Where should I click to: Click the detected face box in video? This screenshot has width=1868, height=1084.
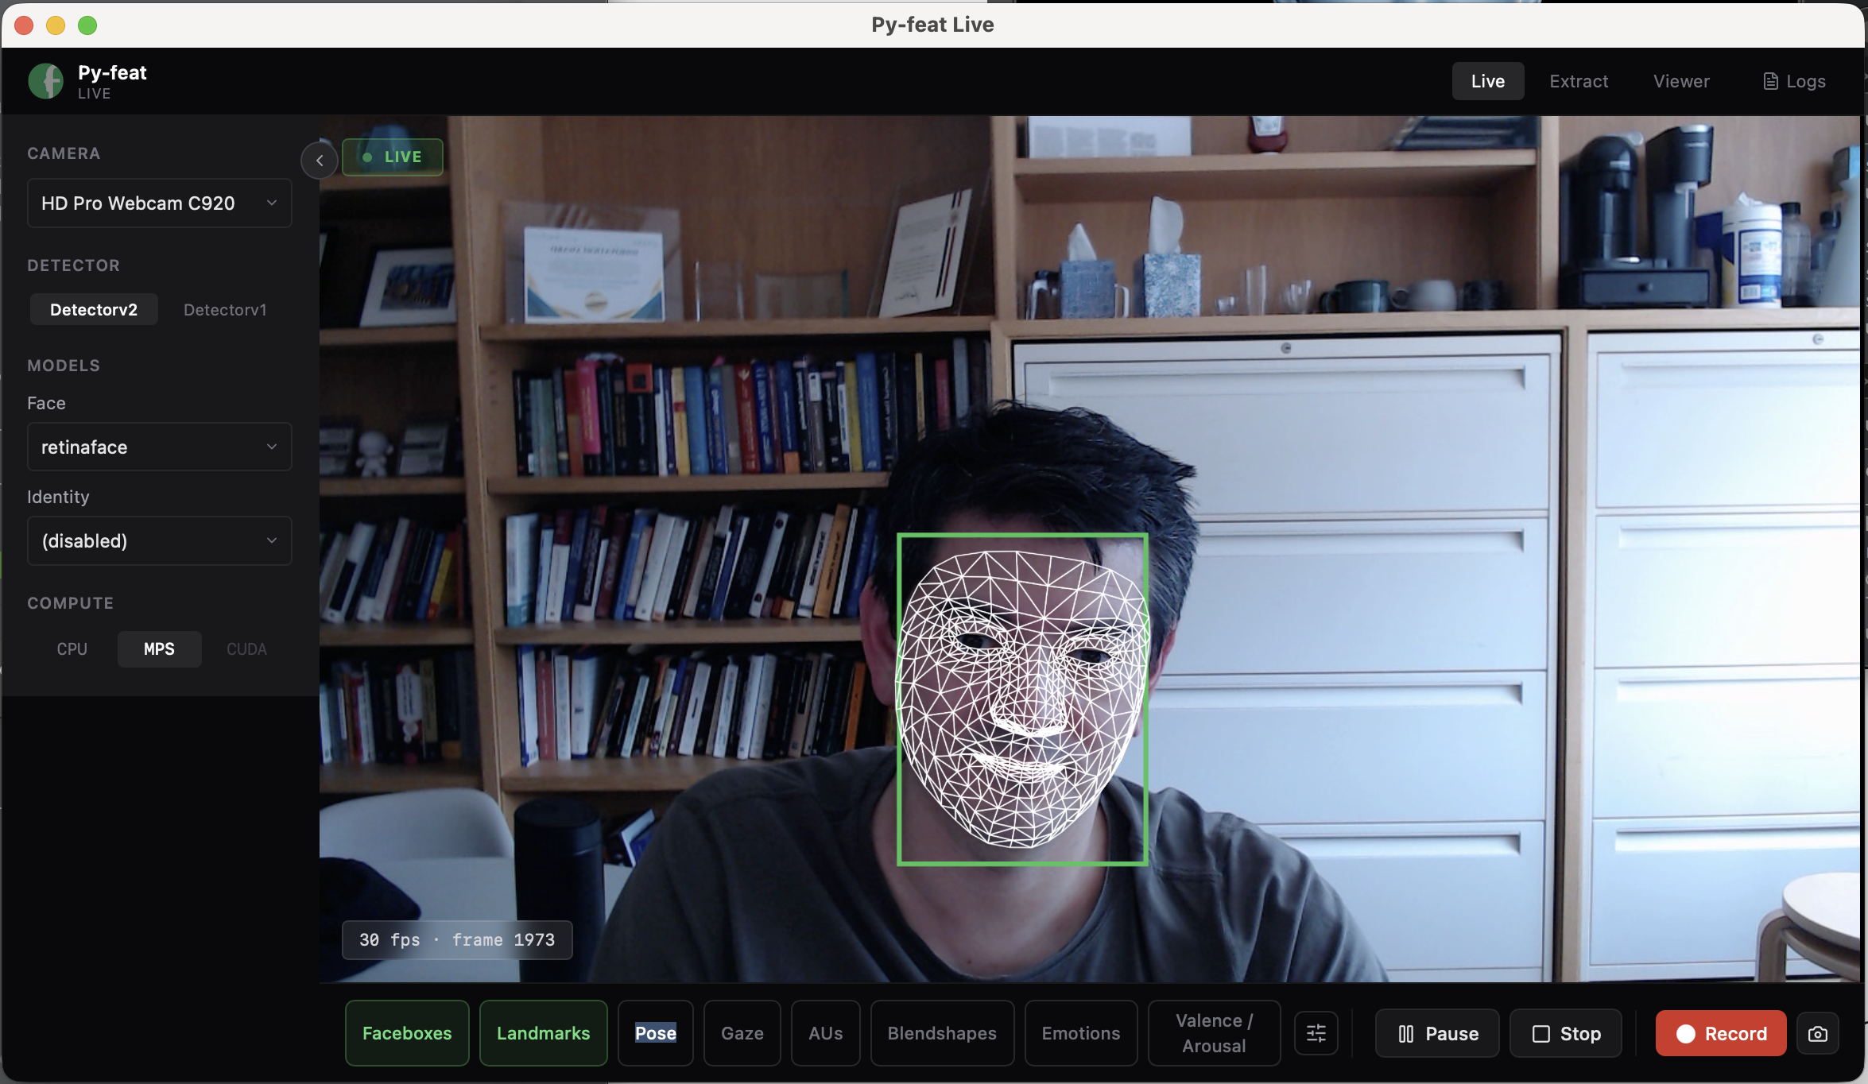1022,699
